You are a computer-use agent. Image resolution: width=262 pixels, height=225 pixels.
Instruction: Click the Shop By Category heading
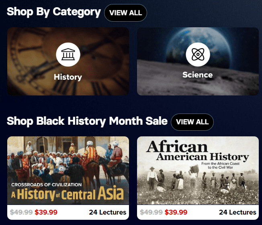[53, 12]
